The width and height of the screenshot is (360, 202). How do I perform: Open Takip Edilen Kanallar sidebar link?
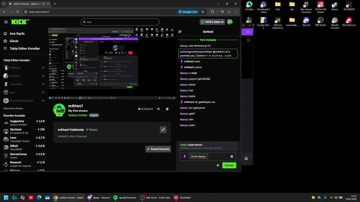pos(22,49)
